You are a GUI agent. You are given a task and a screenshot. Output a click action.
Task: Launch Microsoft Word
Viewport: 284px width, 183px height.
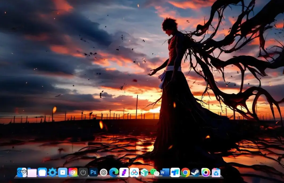[165, 172]
